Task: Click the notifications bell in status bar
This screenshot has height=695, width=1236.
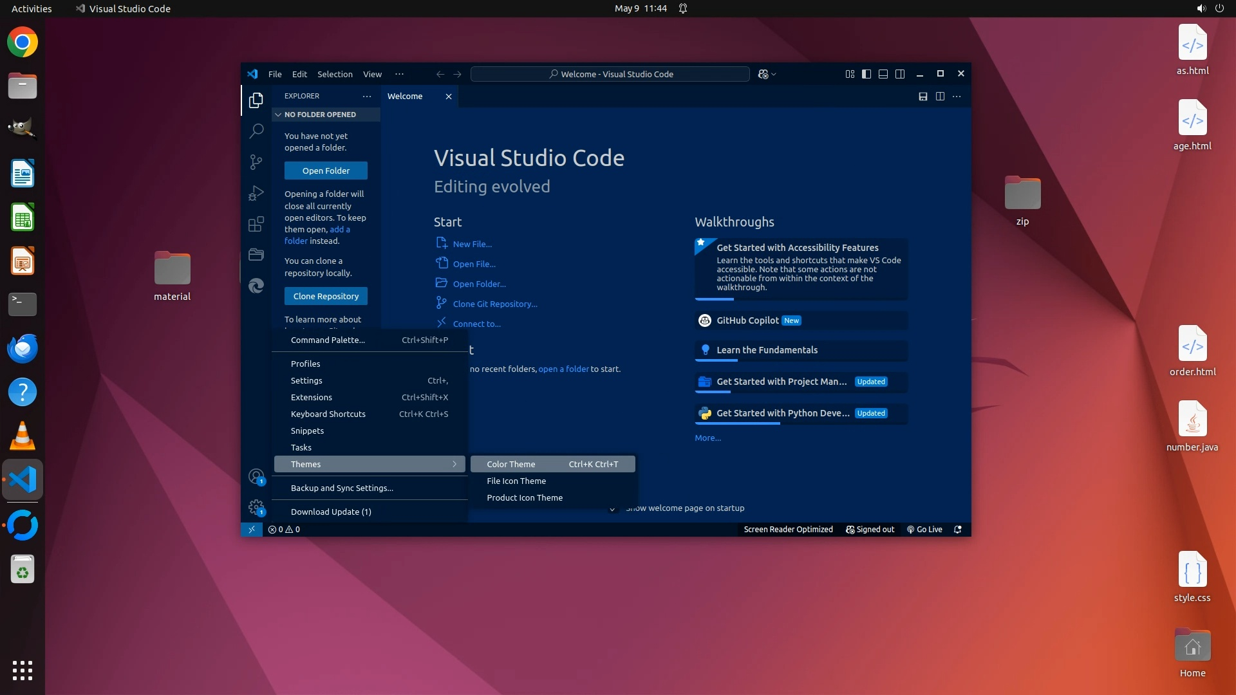Action: [x=957, y=530]
